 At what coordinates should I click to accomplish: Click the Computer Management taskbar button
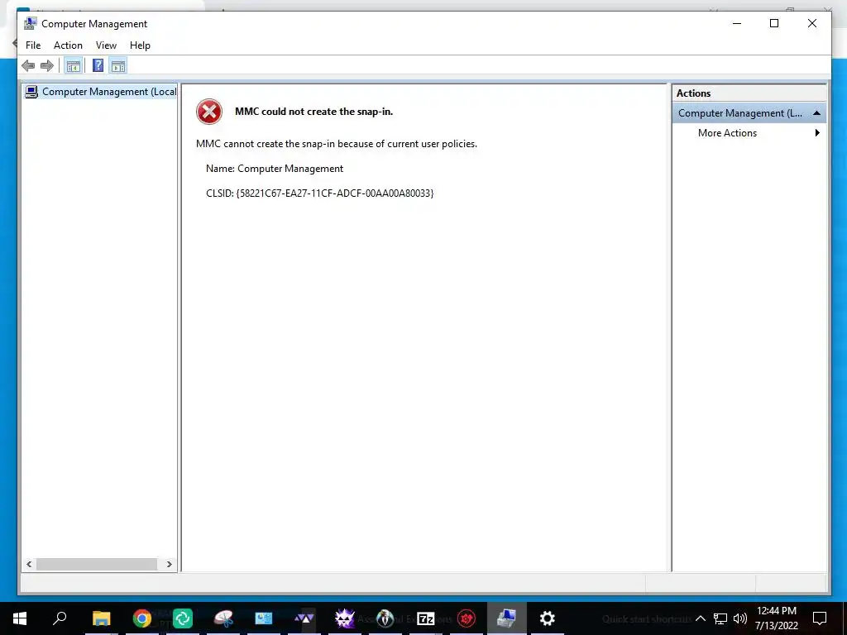(x=507, y=618)
